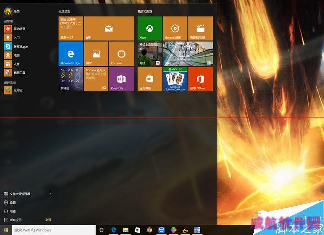The height and width of the screenshot is (235, 324).
Task: Launch Chrome from the taskbar
Action: (149, 230)
